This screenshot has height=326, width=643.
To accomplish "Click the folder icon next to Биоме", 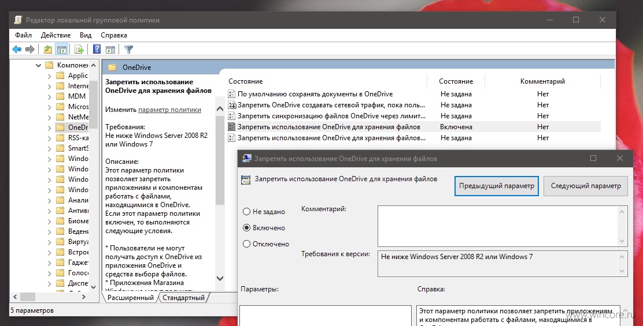I will [x=60, y=221].
